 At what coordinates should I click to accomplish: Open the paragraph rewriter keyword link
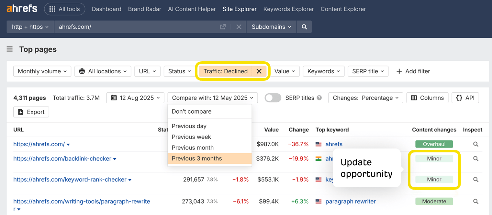tap(351, 201)
